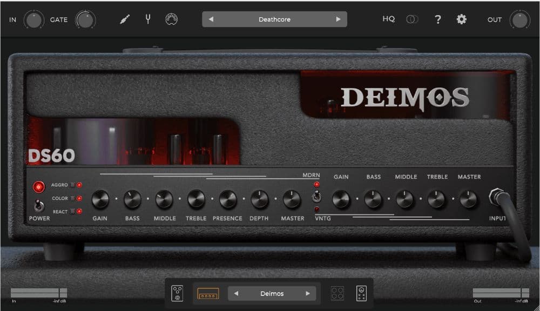Switch to previous amp before Deimos

point(236,294)
